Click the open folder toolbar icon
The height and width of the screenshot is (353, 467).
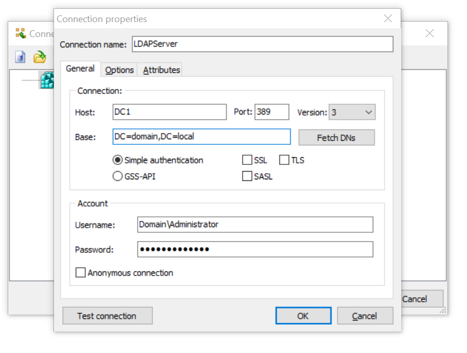40,57
